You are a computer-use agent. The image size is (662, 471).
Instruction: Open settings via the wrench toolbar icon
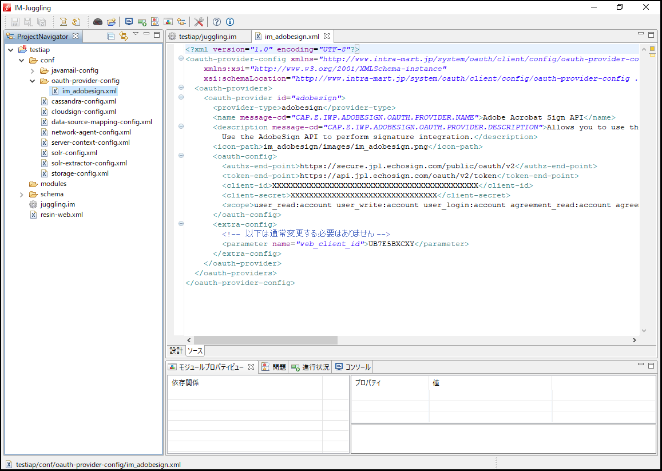pyautogui.click(x=199, y=22)
